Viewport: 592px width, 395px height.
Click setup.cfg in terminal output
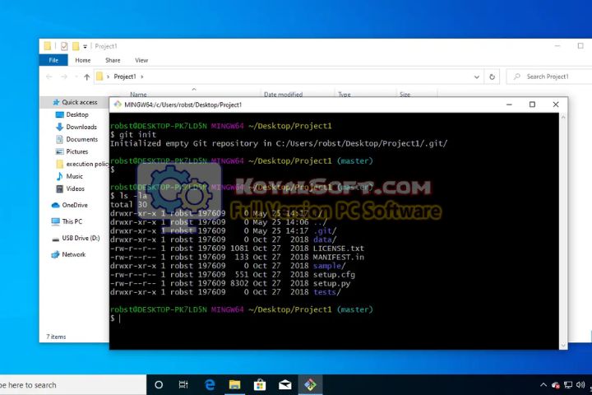pyautogui.click(x=334, y=274)
